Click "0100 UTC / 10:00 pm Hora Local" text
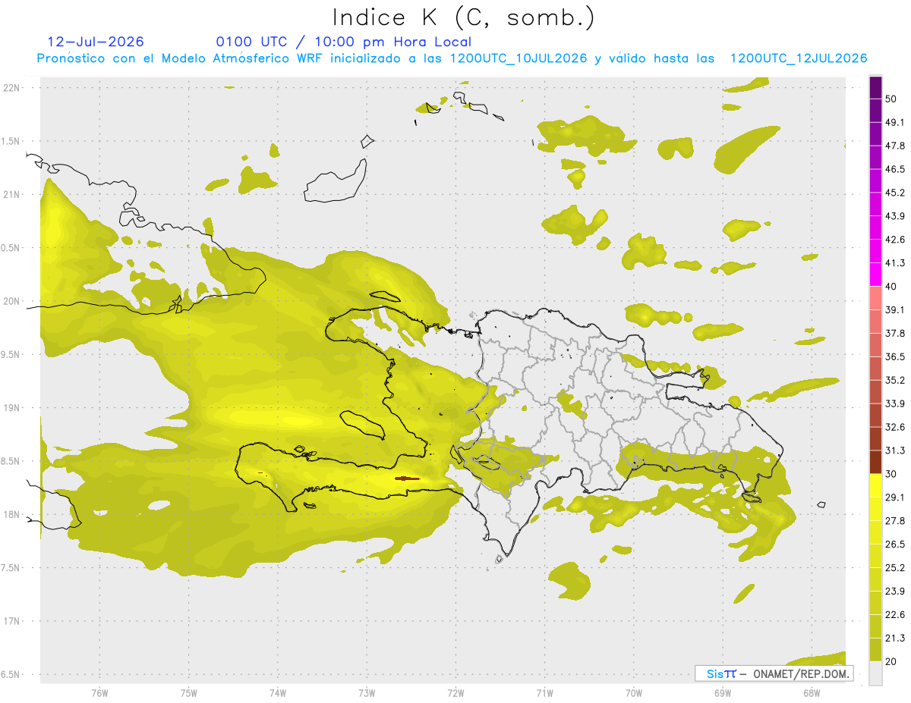 pos(344,42)
